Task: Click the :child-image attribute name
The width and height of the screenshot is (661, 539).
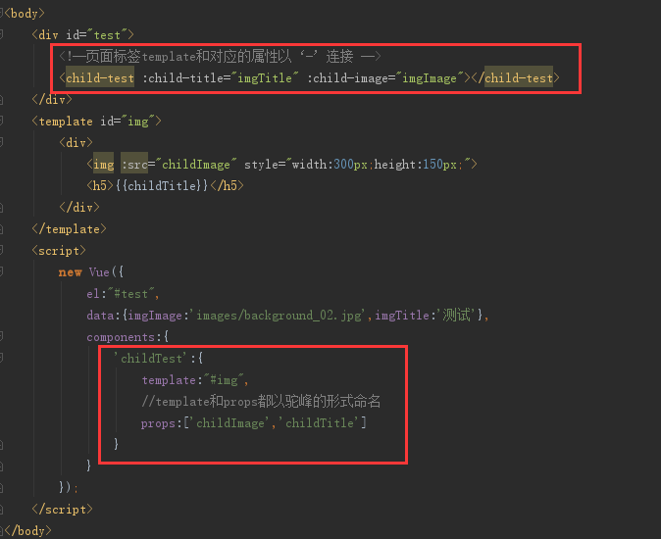Action: pos(347,77)
